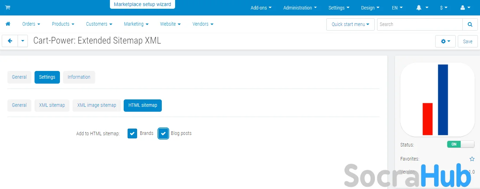Click the search magnifier button
Image resolution: width=480 pixels, height=189 pixels.
[x=470, y=24]
